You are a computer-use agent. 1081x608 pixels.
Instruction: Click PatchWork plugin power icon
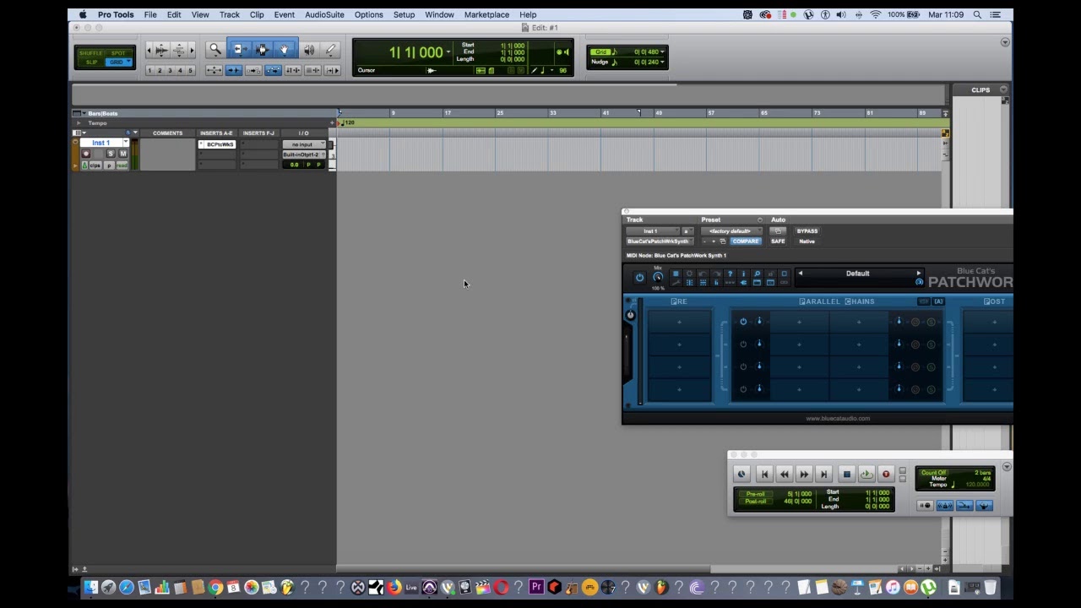pyautogui.click(x=639, y=277)
